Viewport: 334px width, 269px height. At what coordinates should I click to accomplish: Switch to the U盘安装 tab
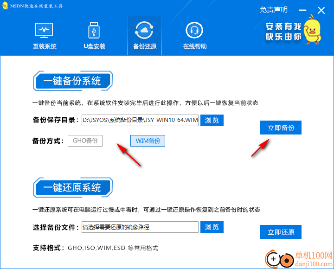(x=94, y=36)
